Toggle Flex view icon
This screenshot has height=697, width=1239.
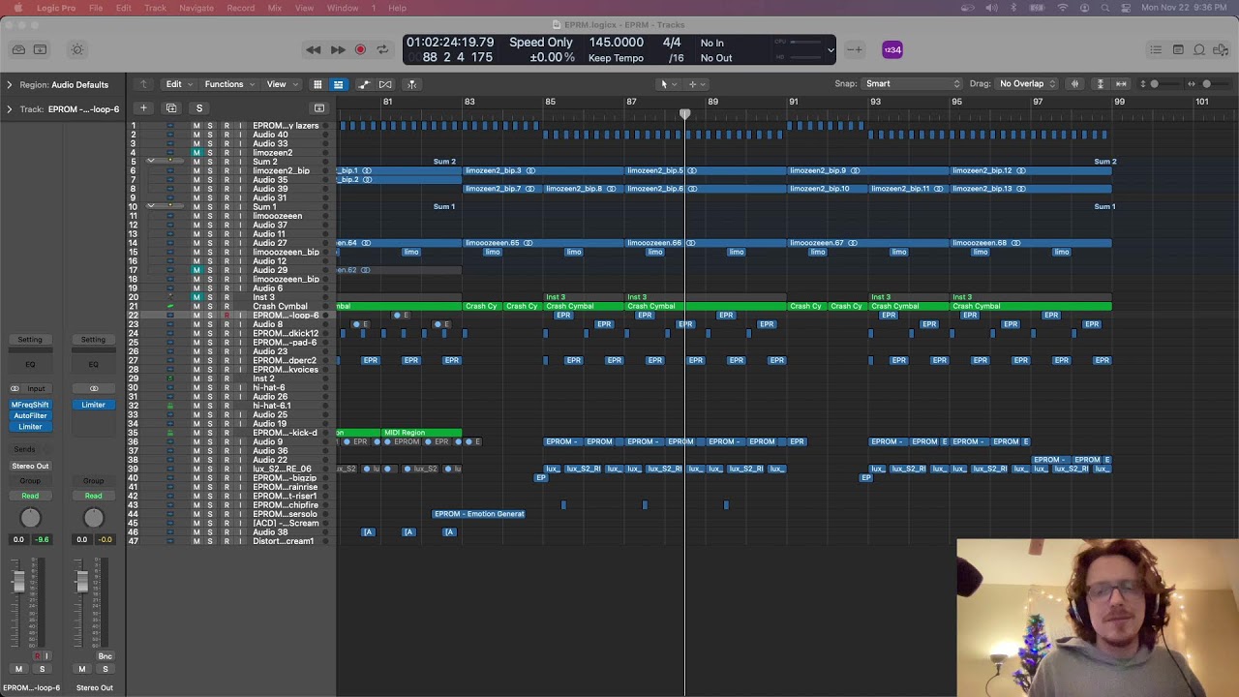click(x=385, y=84)
